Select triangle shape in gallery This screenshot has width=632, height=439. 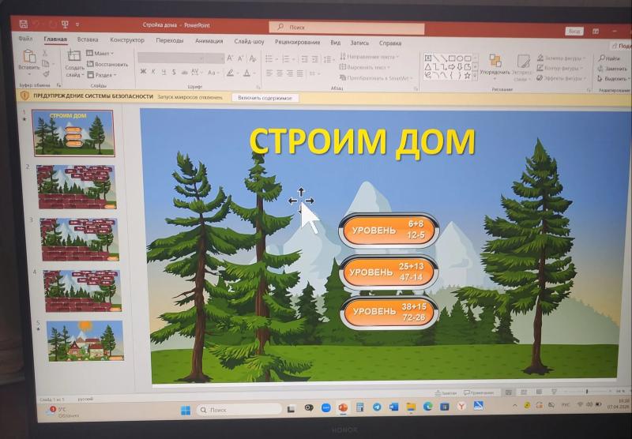(428, 66)
